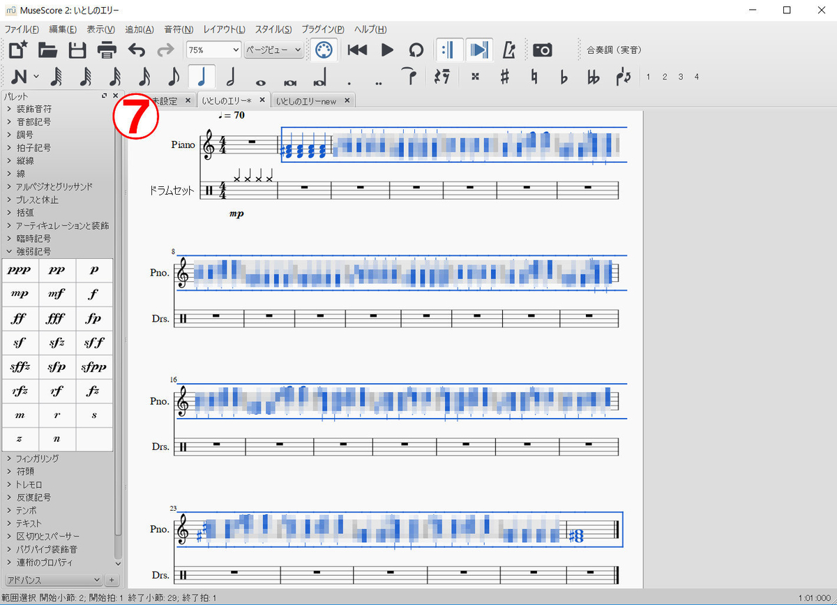This screenshot has height=605, width=837.
Task: Pick fff dynamic from palette
Action: tap(56, 319)
